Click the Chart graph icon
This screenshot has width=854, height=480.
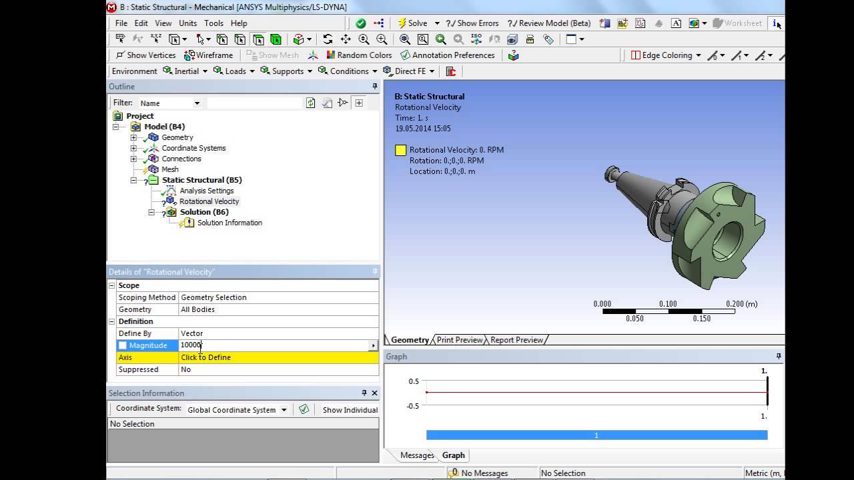click(x=640, y=23)
